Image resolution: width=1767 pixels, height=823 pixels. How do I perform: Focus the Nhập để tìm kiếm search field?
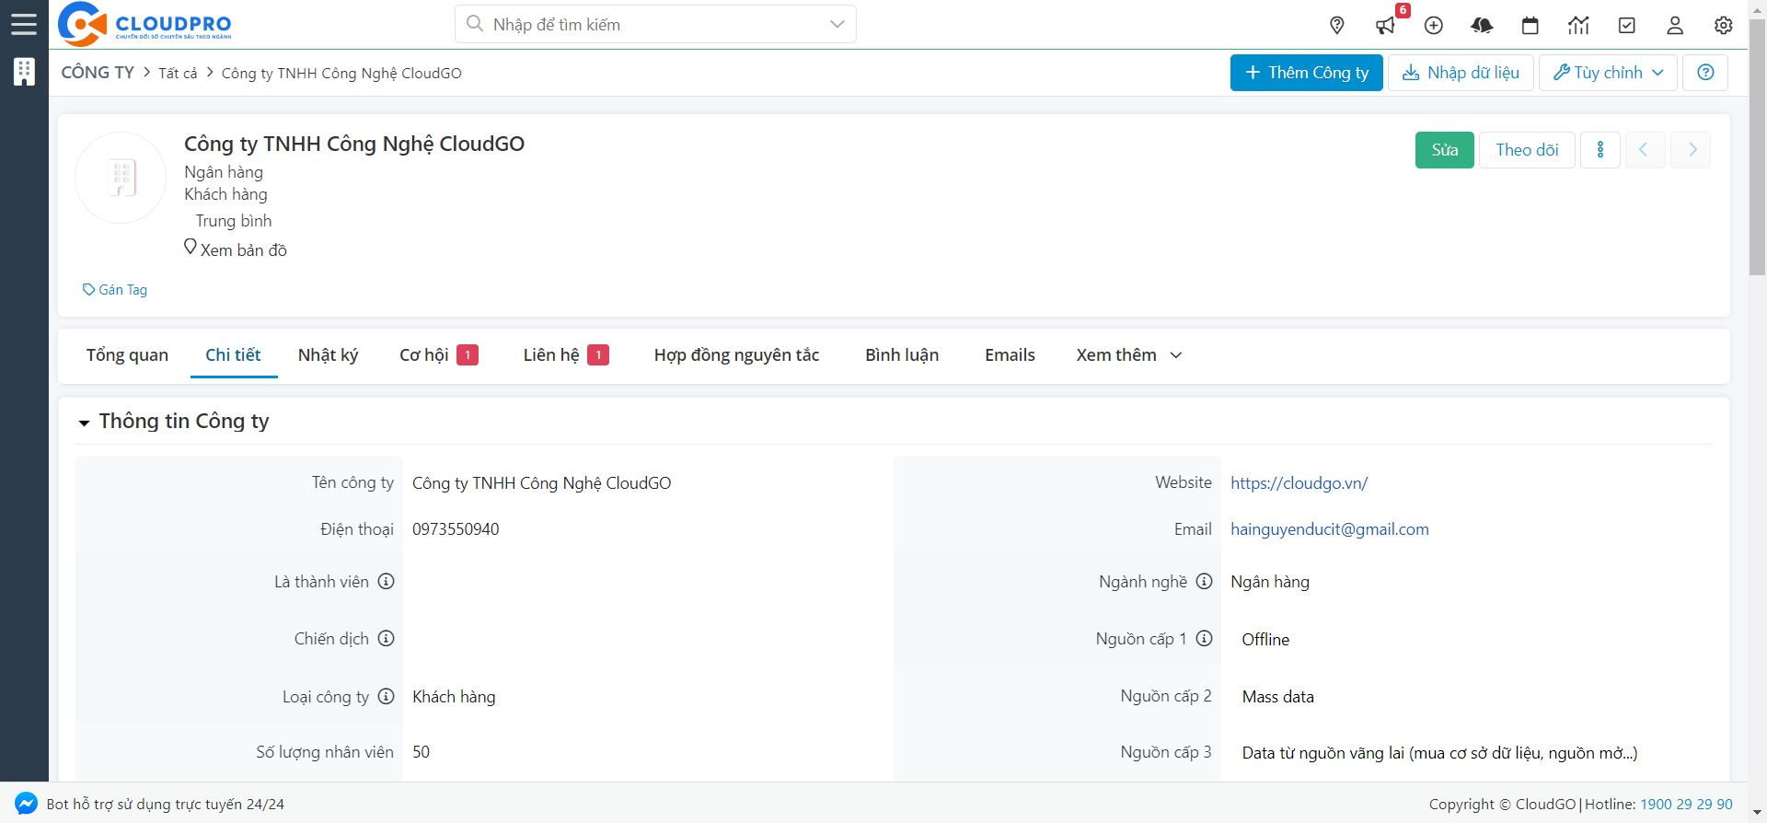pyautogui.click(x=655, y=24)
